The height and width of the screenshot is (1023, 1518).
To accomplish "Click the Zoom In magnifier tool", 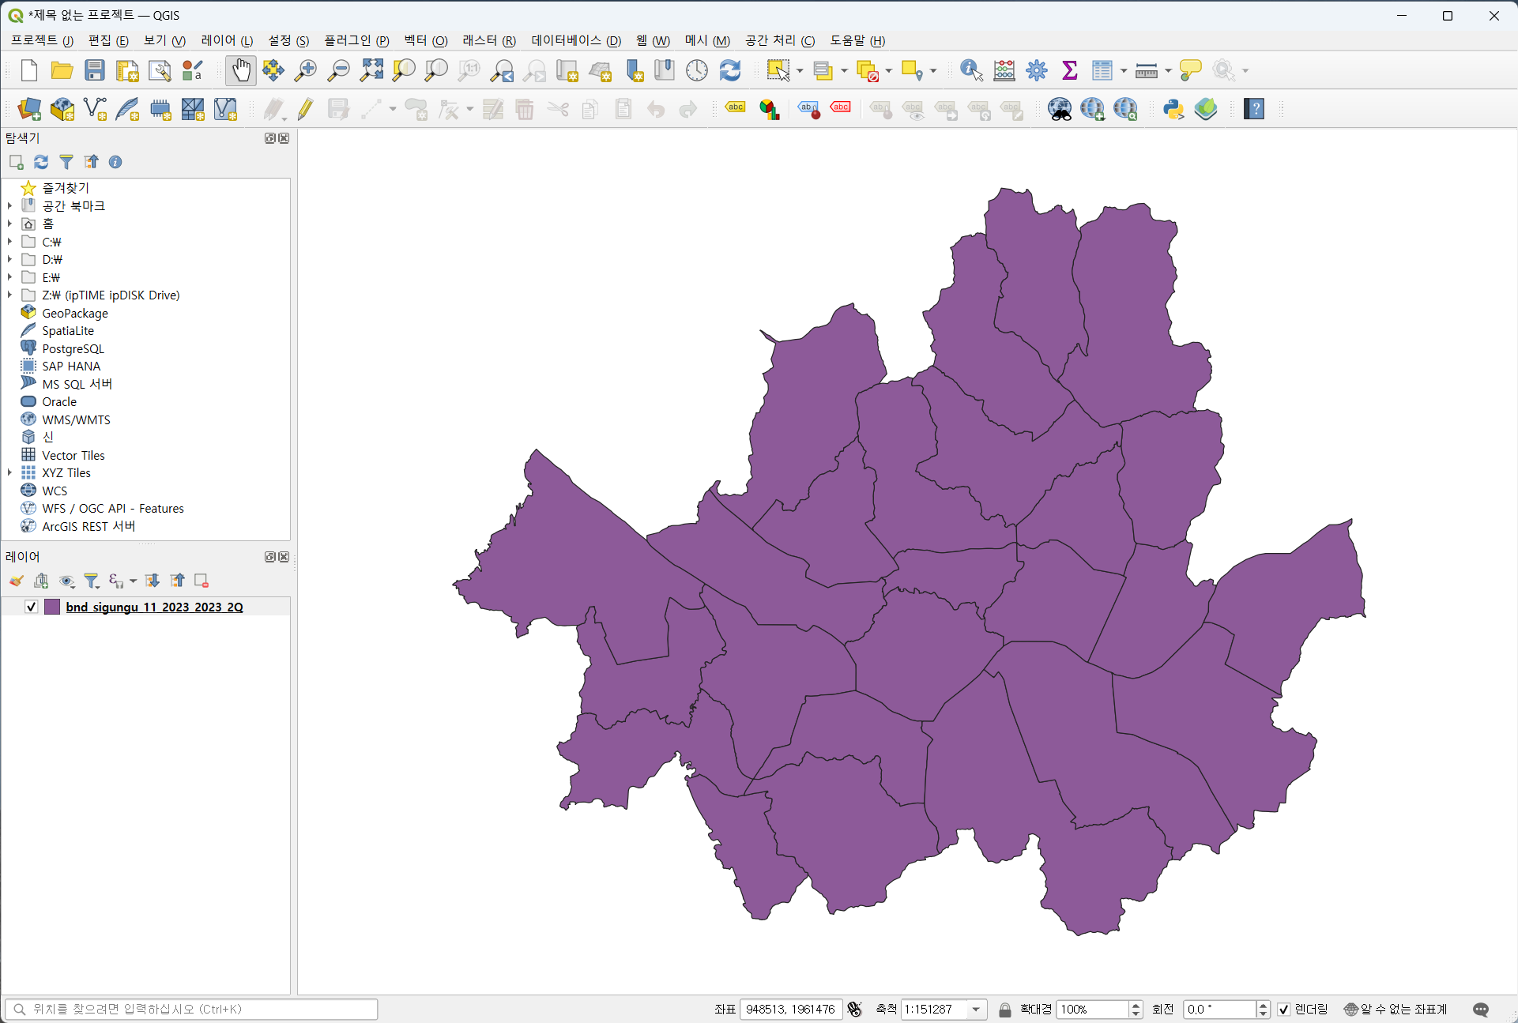I will (305, 70).
